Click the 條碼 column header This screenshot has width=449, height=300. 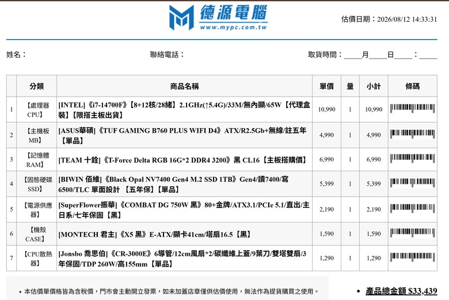pos(413,86)
